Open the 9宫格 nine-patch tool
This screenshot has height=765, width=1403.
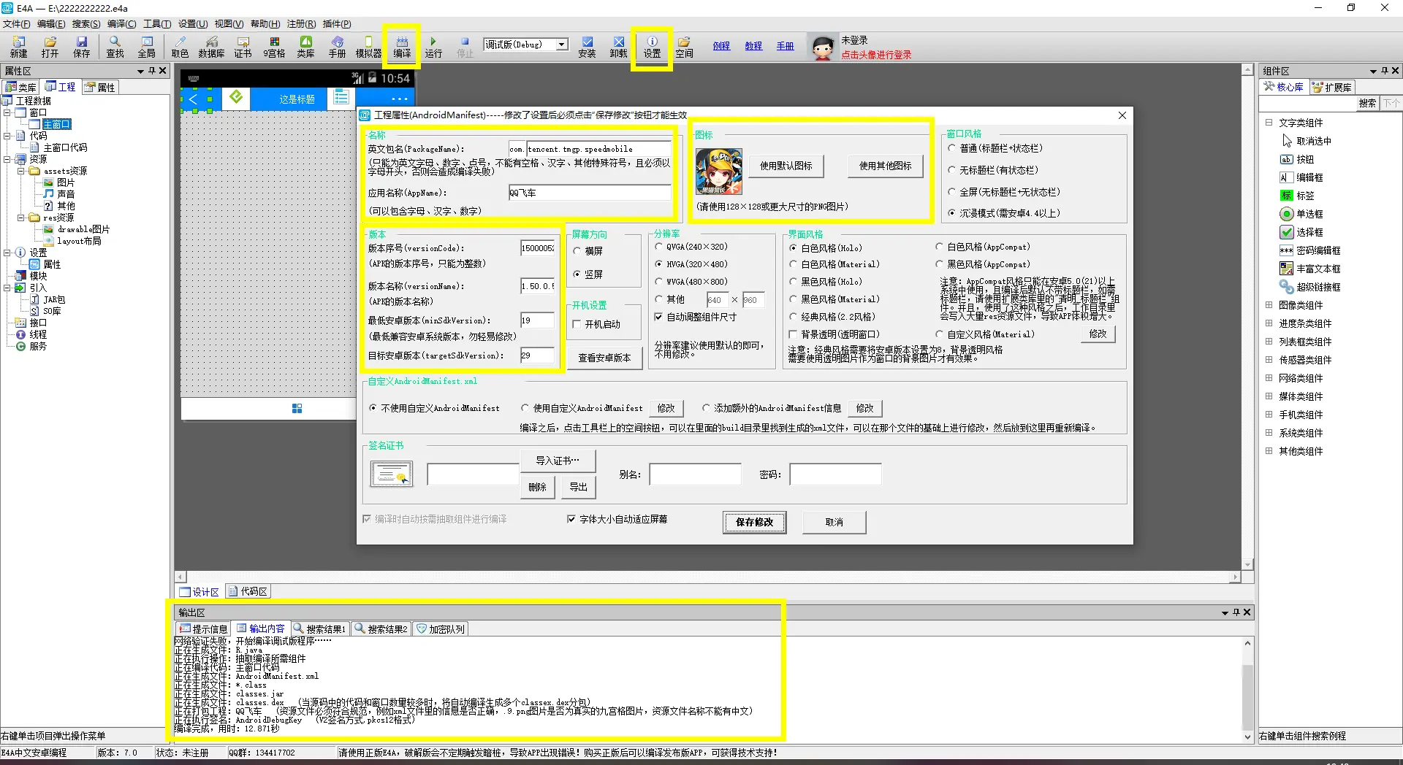point(274,47)
